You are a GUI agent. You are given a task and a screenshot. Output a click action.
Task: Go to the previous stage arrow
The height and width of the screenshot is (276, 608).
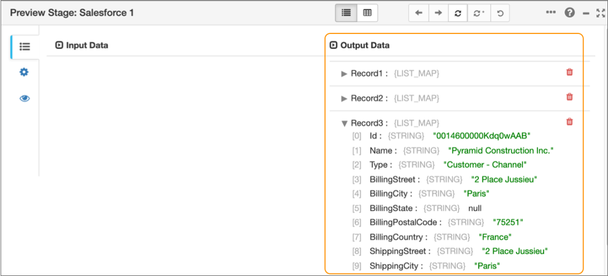point(418,13)
